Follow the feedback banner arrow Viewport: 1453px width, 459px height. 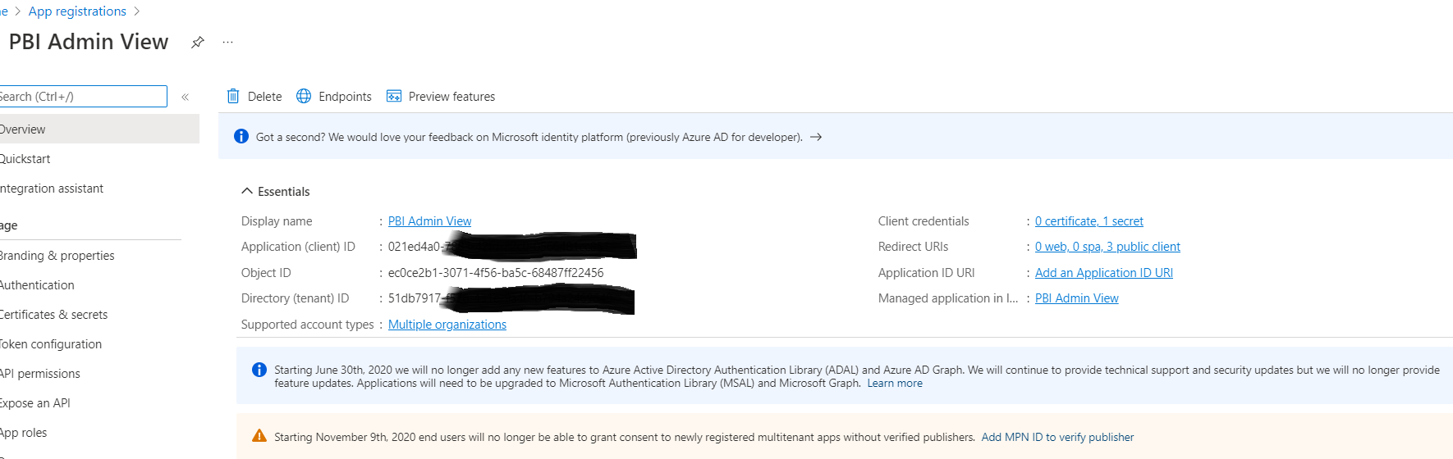tap(816, 137)
